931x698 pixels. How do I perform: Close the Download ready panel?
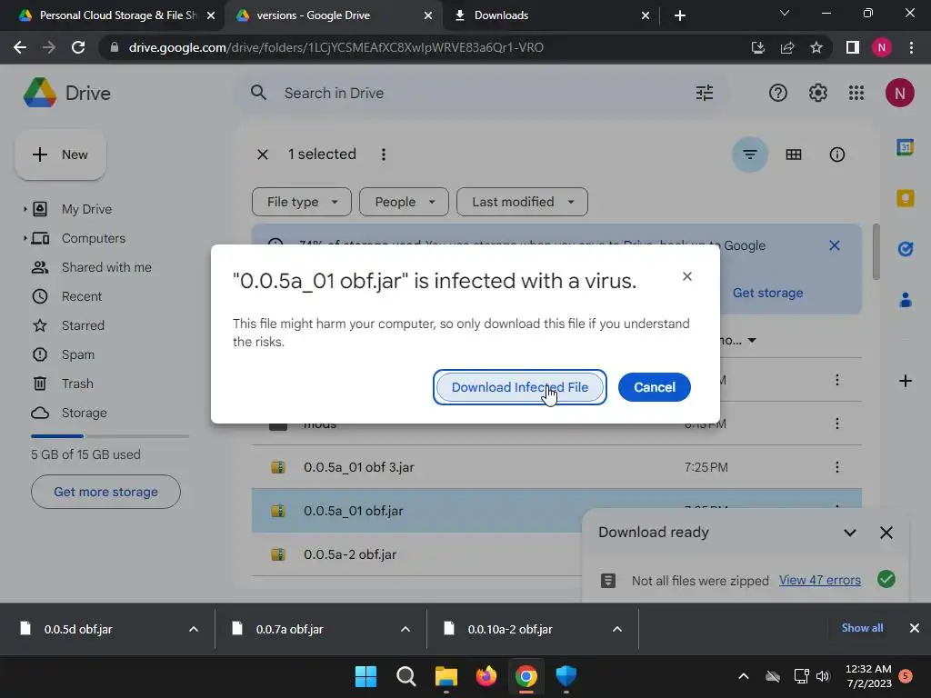[886, 533]
